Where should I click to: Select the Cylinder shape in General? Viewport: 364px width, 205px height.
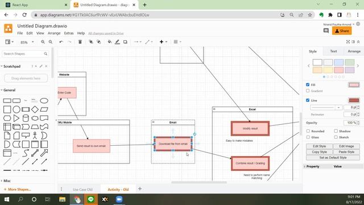pos(26,118)
